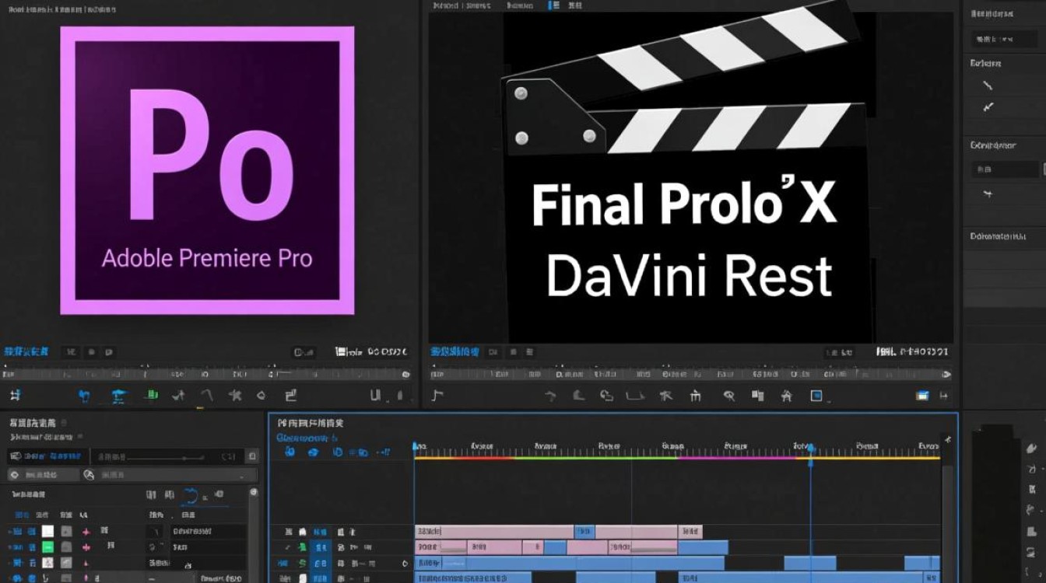Click the magnifier icon in the right monitor toolbar

[x=728, y=396]
